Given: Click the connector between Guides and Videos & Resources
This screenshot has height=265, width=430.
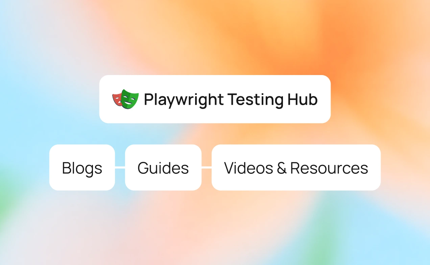Looking at the screenshot, I should point(207,167).
